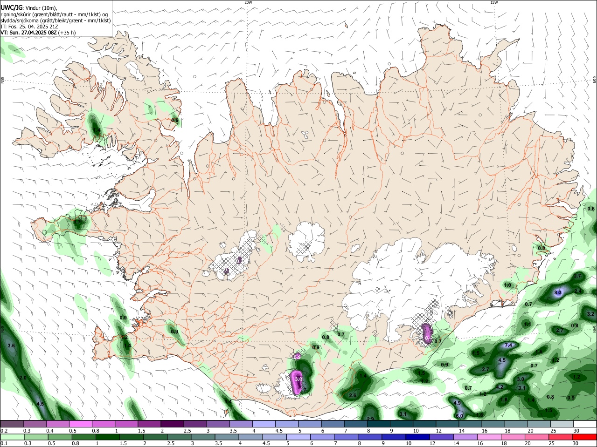This screenshot has width=597, height=447.
Task: Click the 7.4 precipitation value southeast of Iceland
Action: pos(509,345)
